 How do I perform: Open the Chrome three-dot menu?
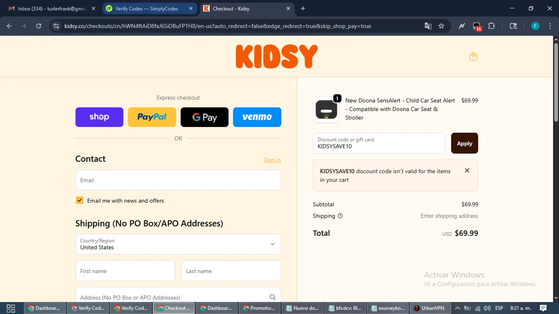550,26
